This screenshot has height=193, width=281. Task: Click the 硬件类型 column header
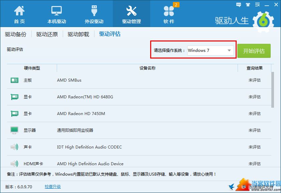(x=32, y=68)
